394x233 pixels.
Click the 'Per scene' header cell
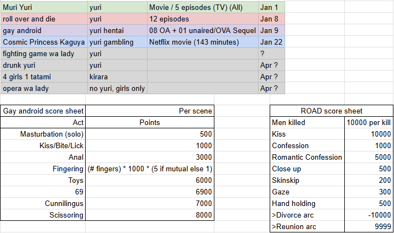click(x=150, y=111)
